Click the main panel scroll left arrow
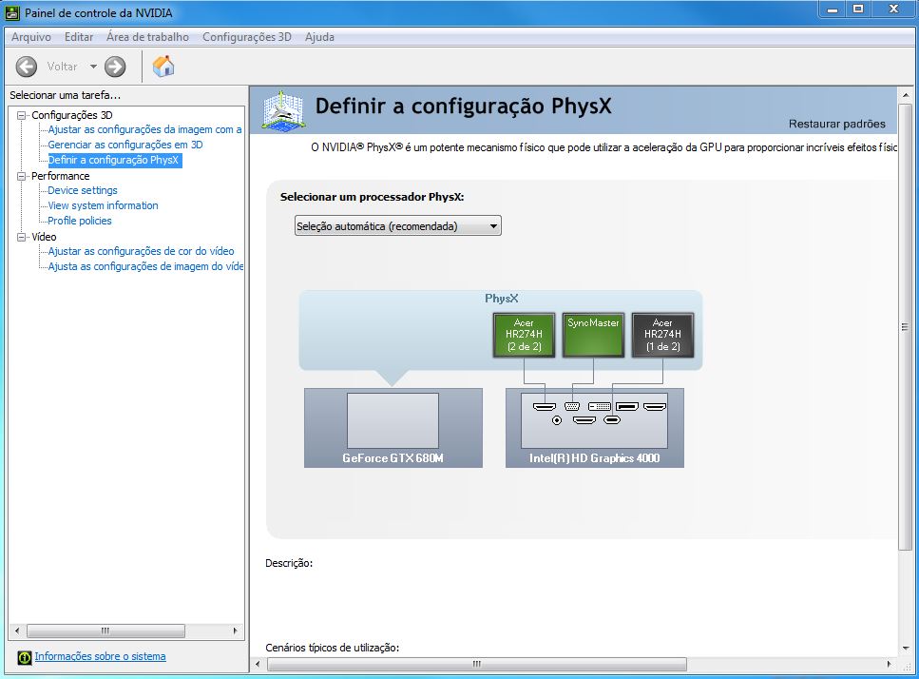Viewport: 919px width, 679px height. pos(258,665)
